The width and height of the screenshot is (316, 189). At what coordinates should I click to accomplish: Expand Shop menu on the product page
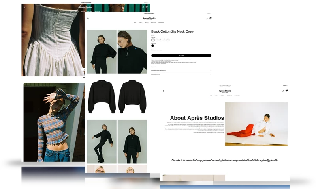tap(141, 22)
